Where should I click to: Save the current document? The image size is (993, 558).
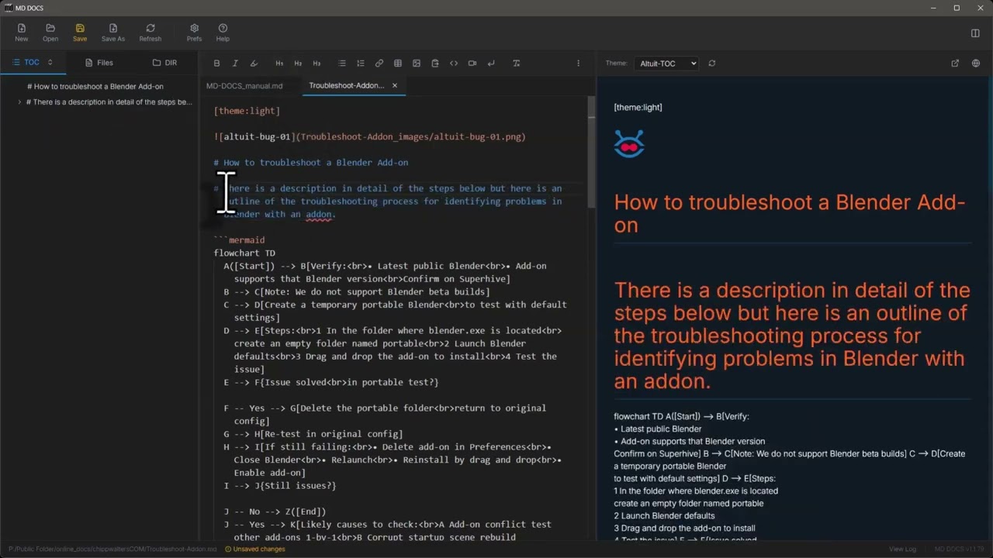(80, 33)
